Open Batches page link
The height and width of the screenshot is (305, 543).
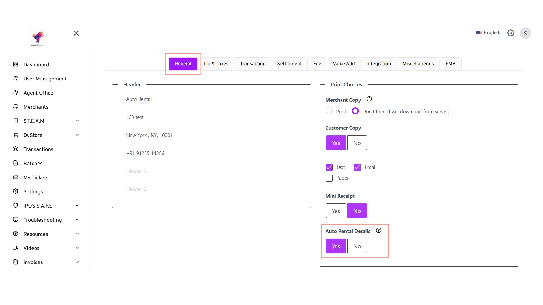coord(33,164)
